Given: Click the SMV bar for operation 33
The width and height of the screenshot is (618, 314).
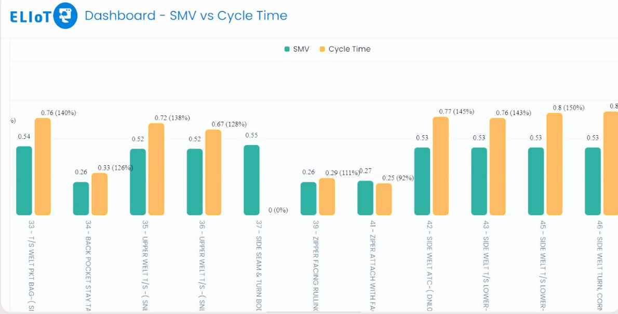Looking at the screenshot, I should [x=24, y=181].
